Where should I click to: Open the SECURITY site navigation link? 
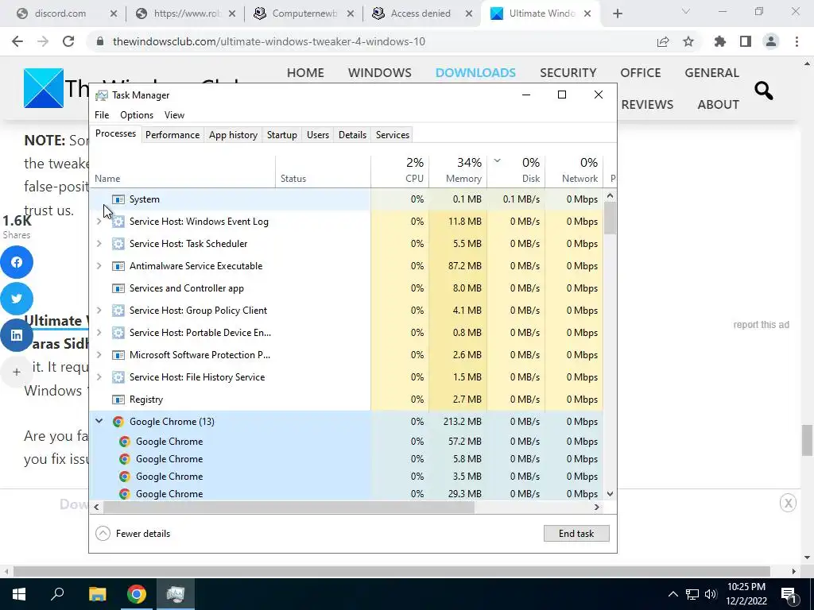568,72
